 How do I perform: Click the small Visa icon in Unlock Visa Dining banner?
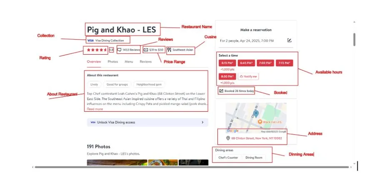(x=93, y=122)
